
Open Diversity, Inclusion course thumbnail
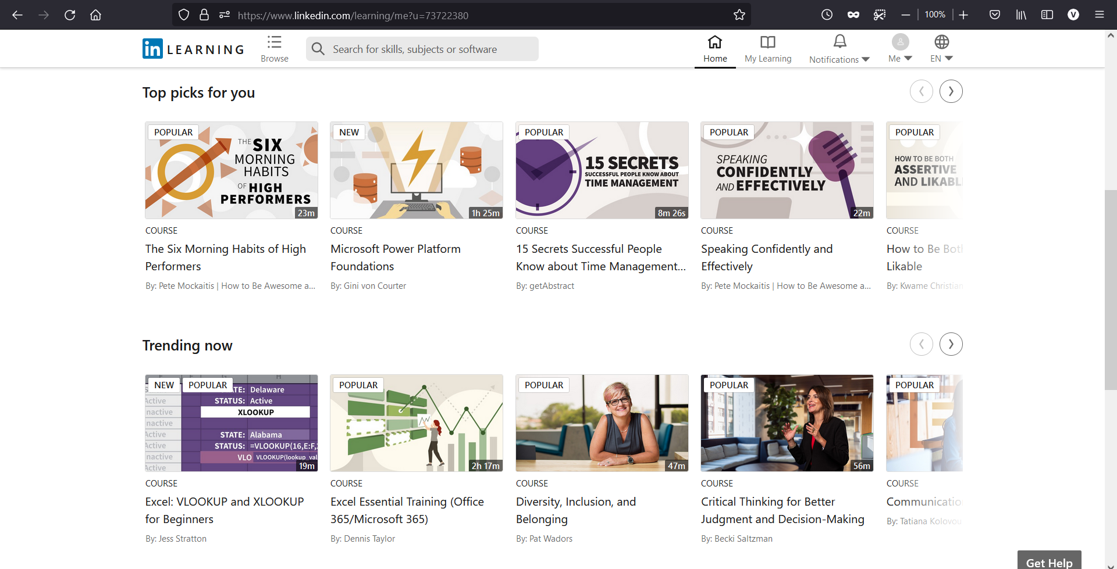point(602,423)
